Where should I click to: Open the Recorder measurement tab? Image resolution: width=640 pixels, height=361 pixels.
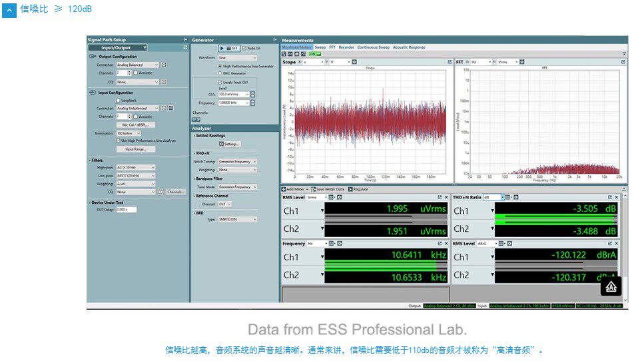(346, 47)
